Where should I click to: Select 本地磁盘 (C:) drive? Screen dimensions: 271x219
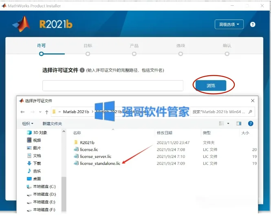[41, 186]
